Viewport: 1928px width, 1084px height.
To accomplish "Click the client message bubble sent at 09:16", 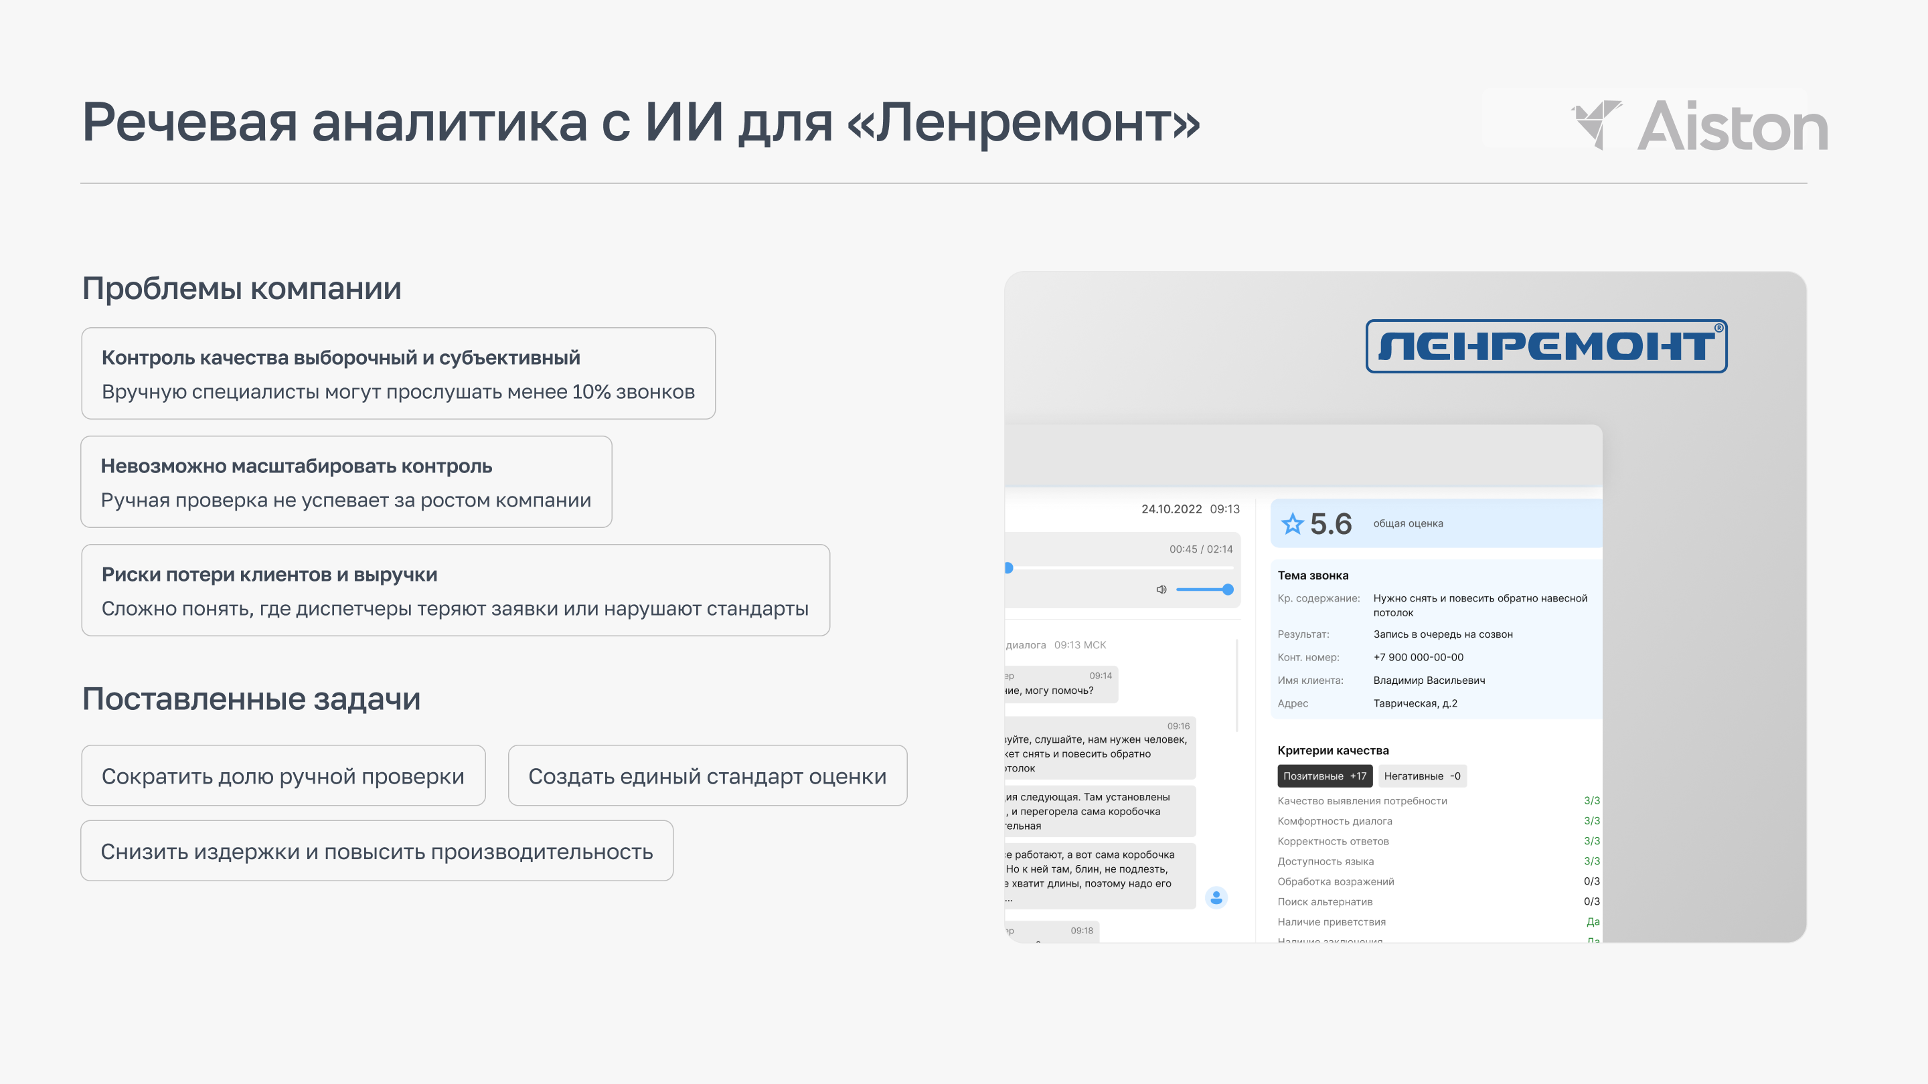I will [1100, 748].
